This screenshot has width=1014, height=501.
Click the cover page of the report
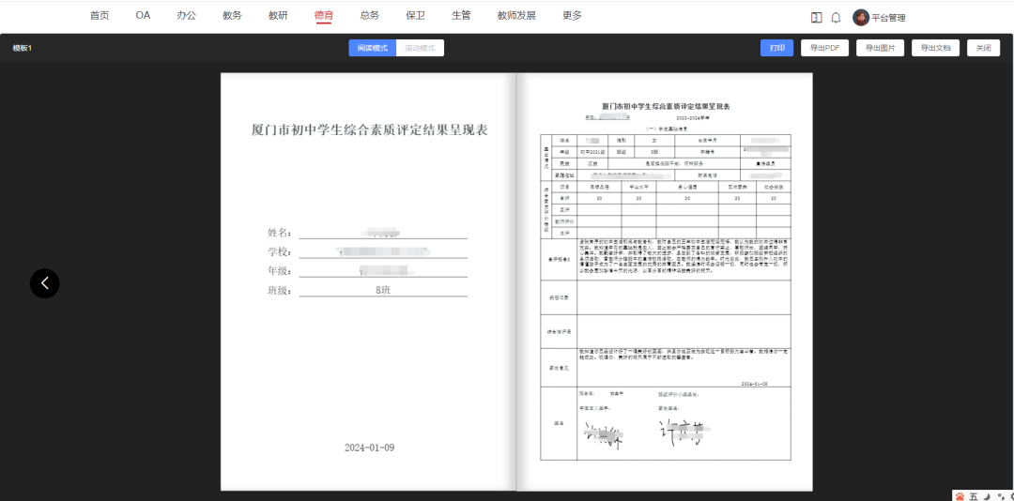tap(369, 281)
